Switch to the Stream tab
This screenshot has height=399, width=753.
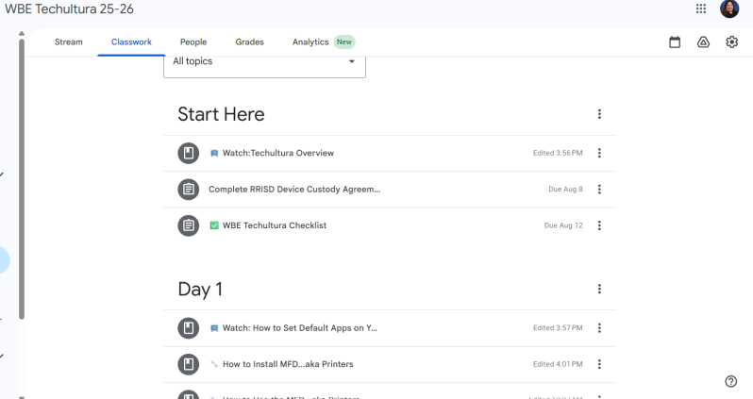68,42
